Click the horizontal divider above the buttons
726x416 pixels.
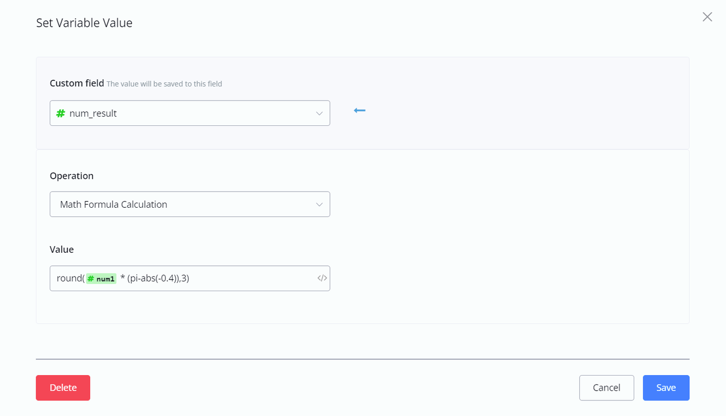(362, 358)
